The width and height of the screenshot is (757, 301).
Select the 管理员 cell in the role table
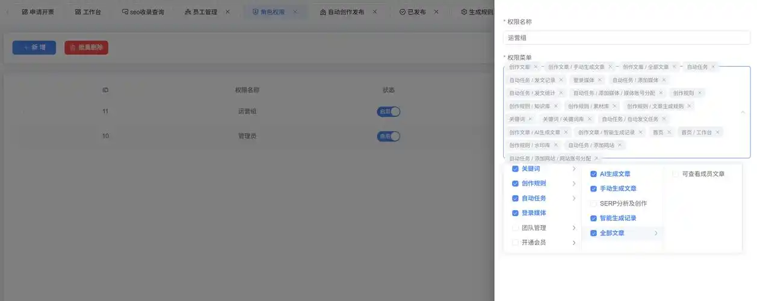point(247,136)
